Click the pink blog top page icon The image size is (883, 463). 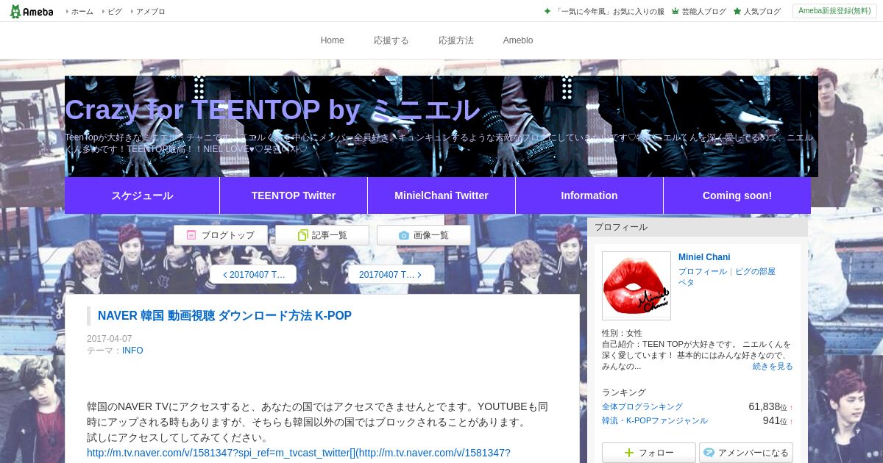point(191,235)
